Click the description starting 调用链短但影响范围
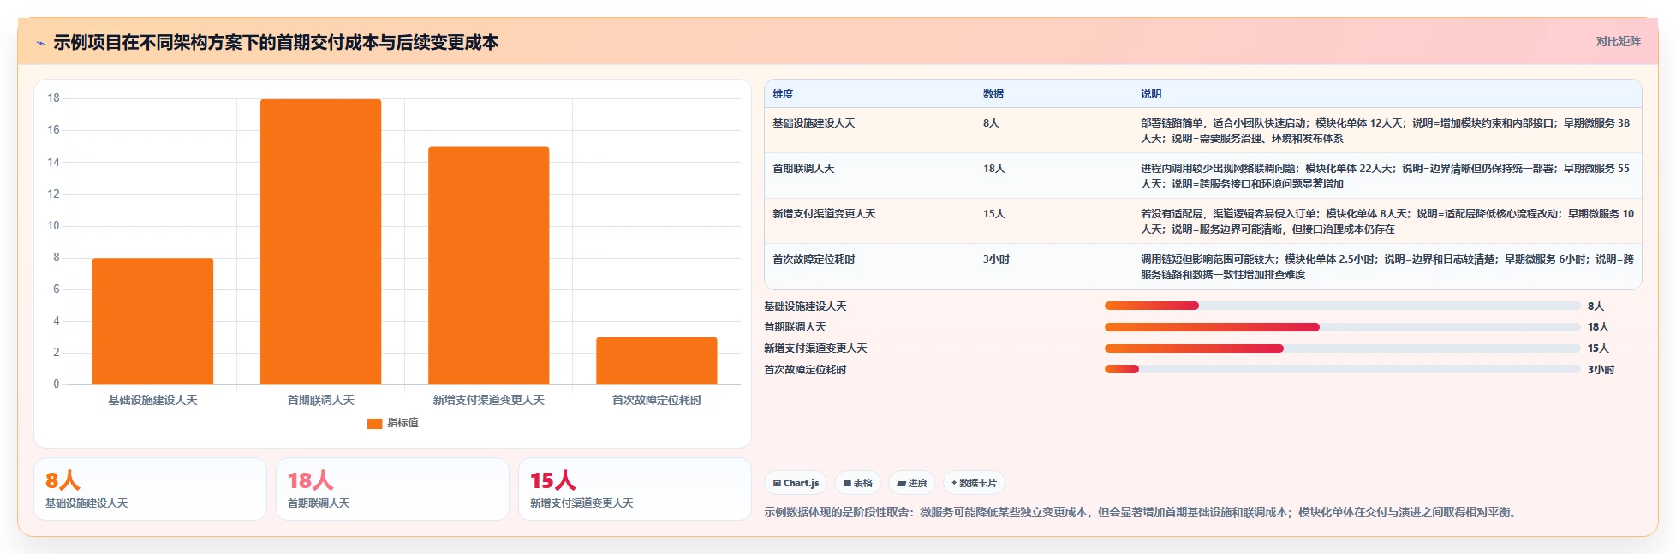The image size is (1676, 554). (1387, 267)
